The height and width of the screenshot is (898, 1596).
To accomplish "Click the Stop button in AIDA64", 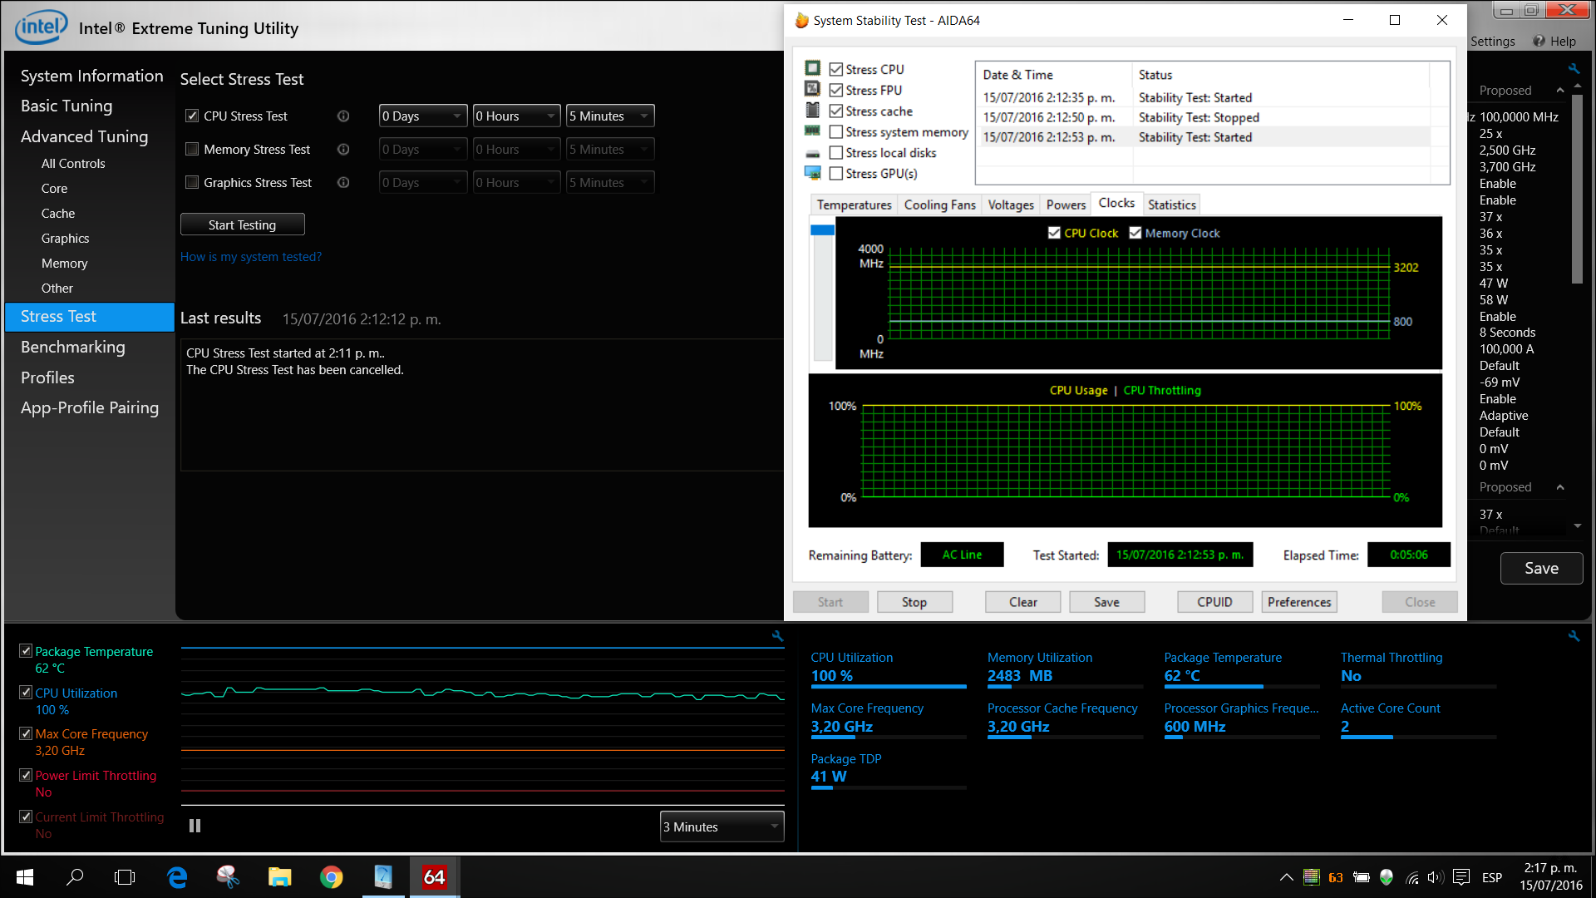I will pos(914,602).
